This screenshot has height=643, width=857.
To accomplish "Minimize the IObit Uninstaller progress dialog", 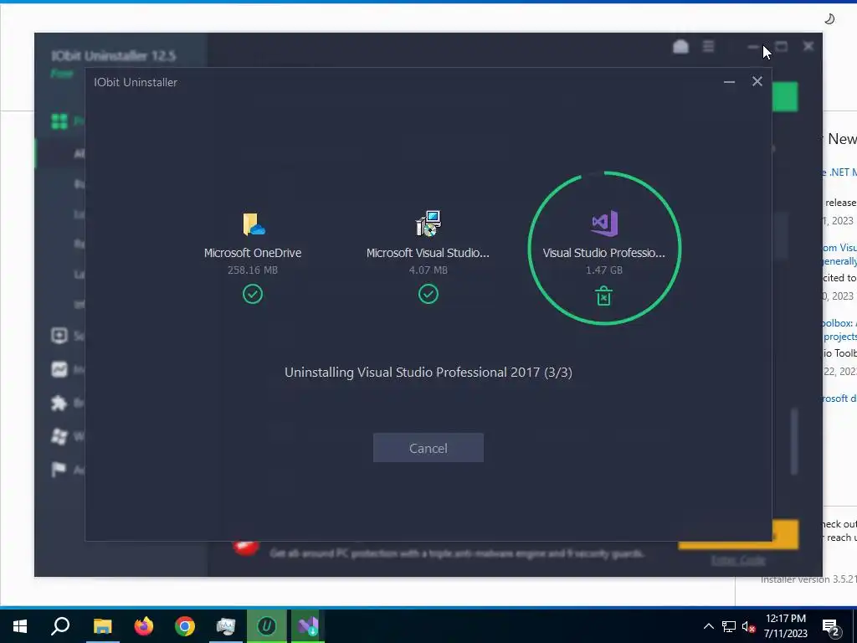I will [729, 82].
